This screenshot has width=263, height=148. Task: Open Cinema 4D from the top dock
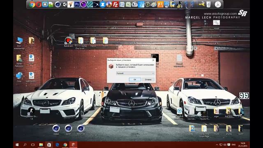click(x=58, y=5)
